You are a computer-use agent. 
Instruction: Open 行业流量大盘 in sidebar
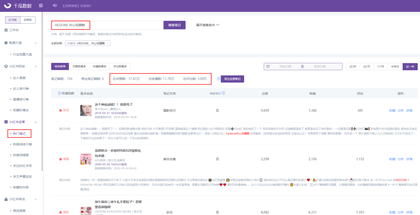(23, 55)
